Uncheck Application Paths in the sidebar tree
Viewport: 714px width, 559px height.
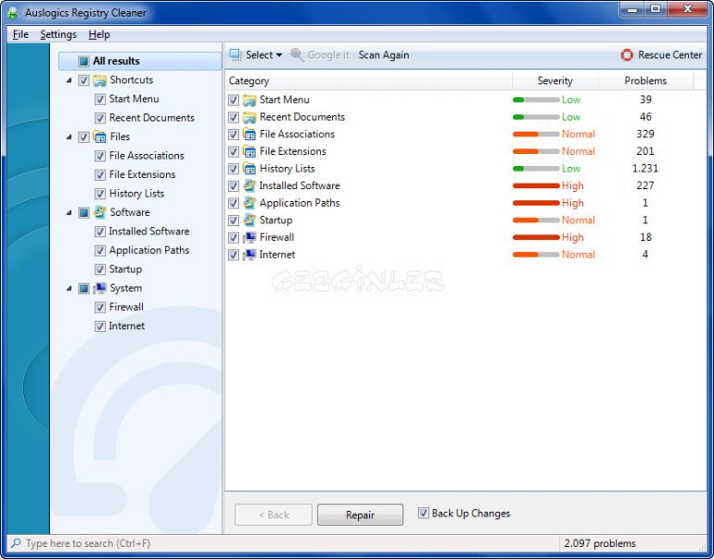coord(100,250)
